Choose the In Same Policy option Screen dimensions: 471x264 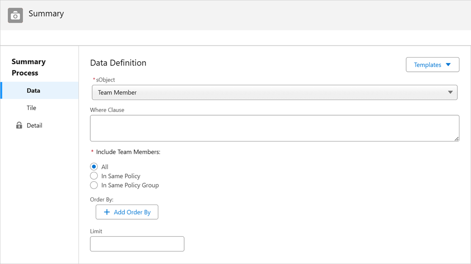pos(94,176)
